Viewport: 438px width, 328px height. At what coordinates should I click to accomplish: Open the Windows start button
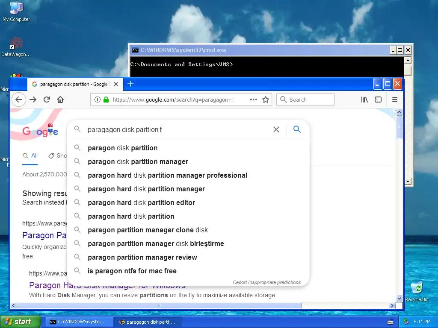[x=21, y=322]
